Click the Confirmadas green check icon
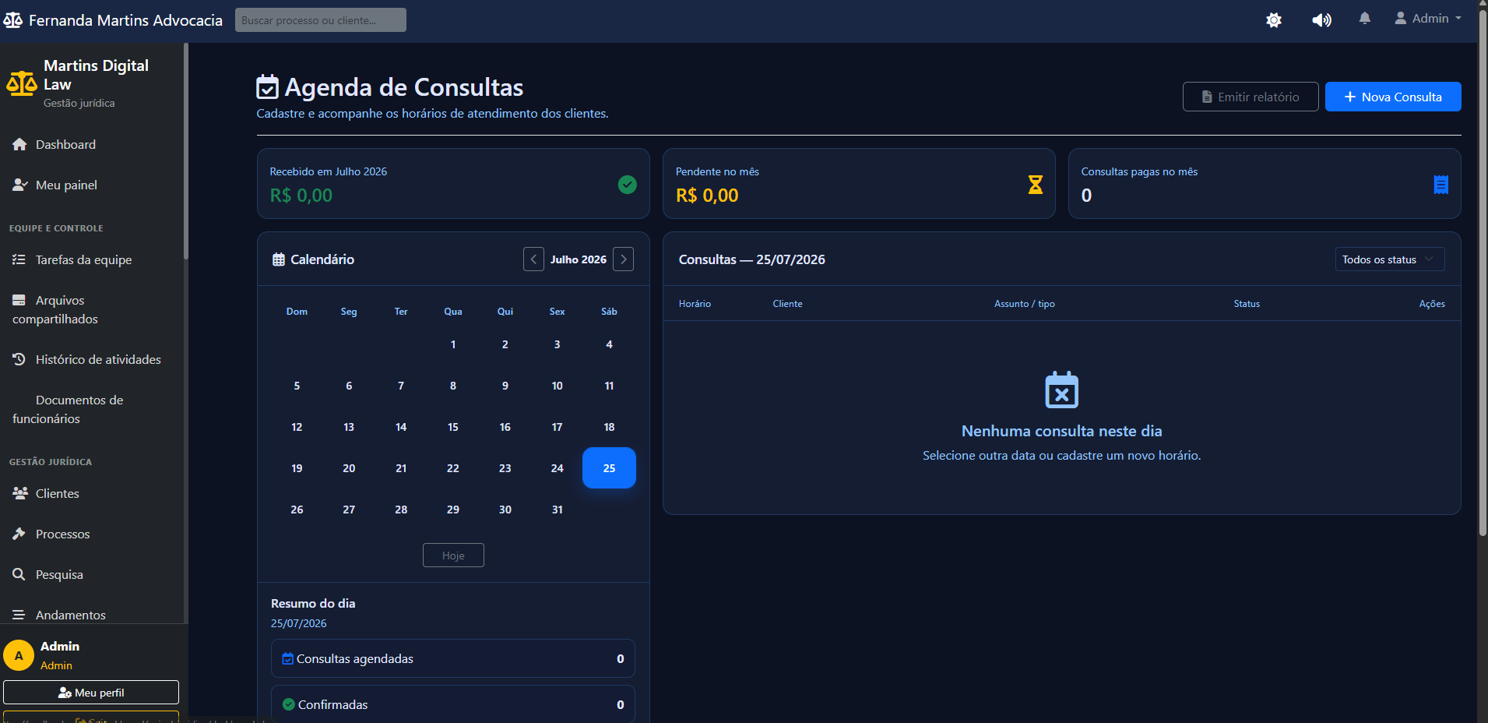The image size is (1488, 723). pos(289,704)
